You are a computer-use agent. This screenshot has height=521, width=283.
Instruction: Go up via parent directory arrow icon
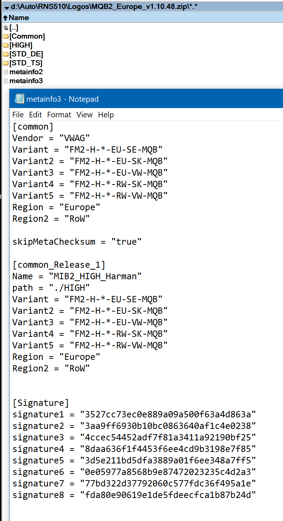click(6, 27)
